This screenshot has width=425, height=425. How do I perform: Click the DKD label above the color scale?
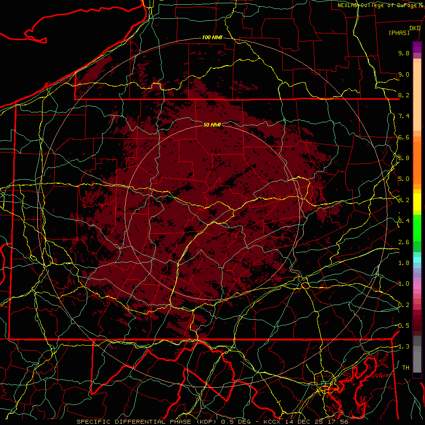(x=415, y=28)
